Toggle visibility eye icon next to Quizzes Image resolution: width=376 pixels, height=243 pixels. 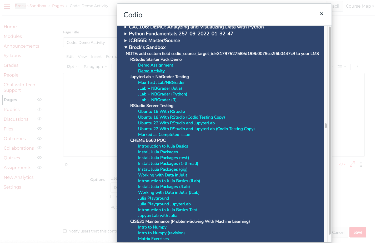pyautogui.click(x=39, y=158)
